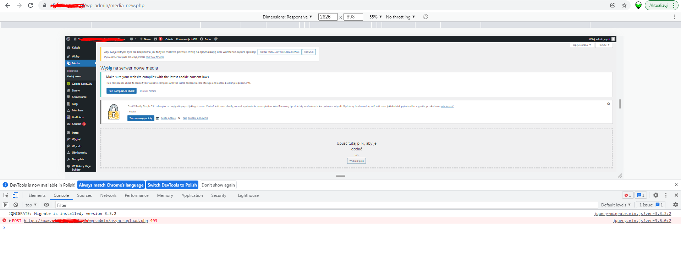This screenshot has height=266, width=681.
Task: Click Always match Chrome's language button
Action: click(x=111, y=185)
